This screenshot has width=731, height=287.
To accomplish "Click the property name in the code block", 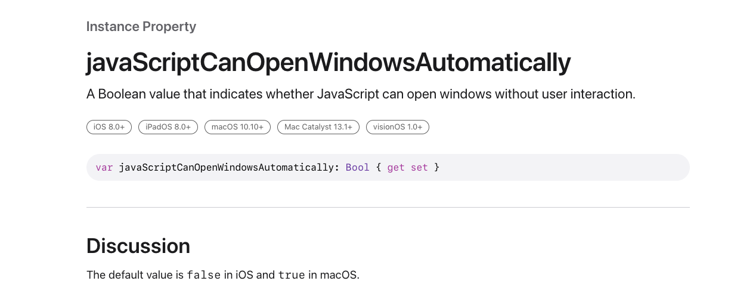I will pos(225,168).
